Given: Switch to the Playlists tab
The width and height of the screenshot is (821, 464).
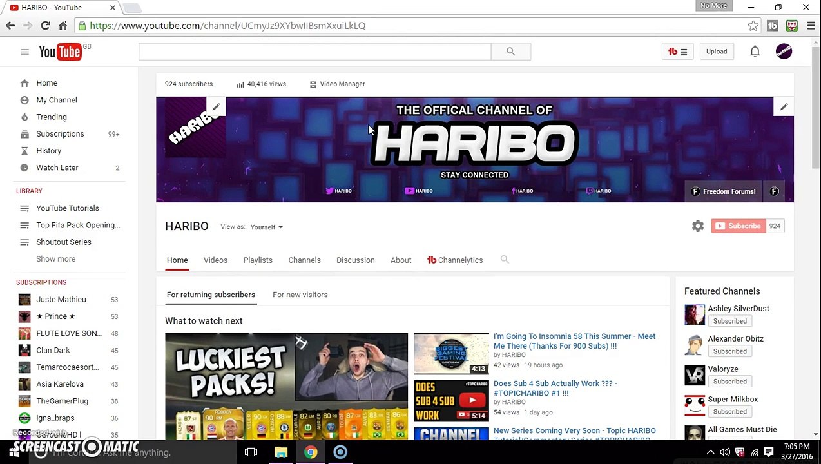Looking at the screenshot, I should (x=258, y=260).
